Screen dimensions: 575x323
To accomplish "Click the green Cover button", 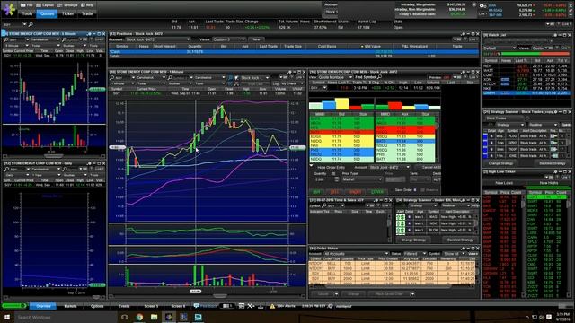I will [377, 191].
